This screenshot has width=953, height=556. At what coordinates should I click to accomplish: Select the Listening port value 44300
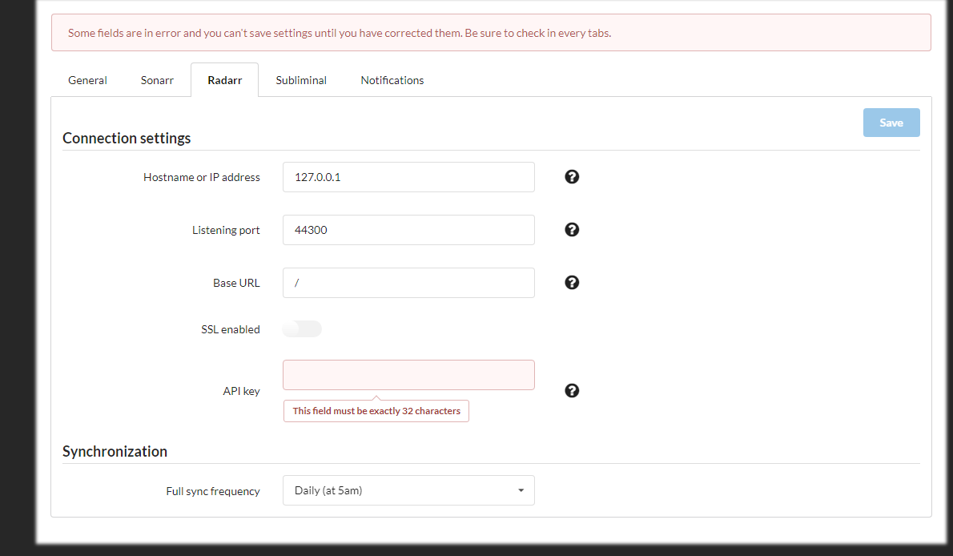pyautogui.click(x=408, y=229)
